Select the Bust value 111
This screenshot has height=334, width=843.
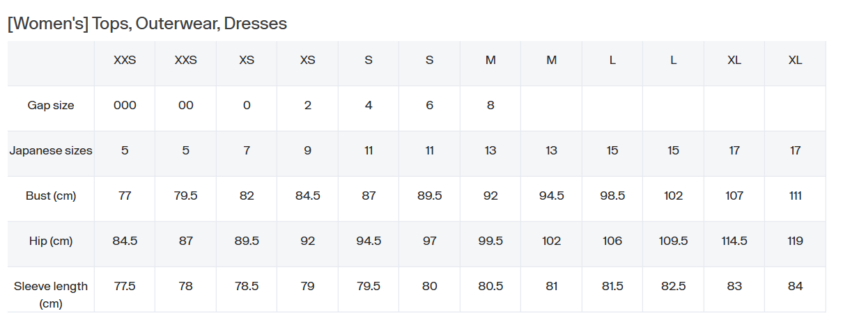795,196
